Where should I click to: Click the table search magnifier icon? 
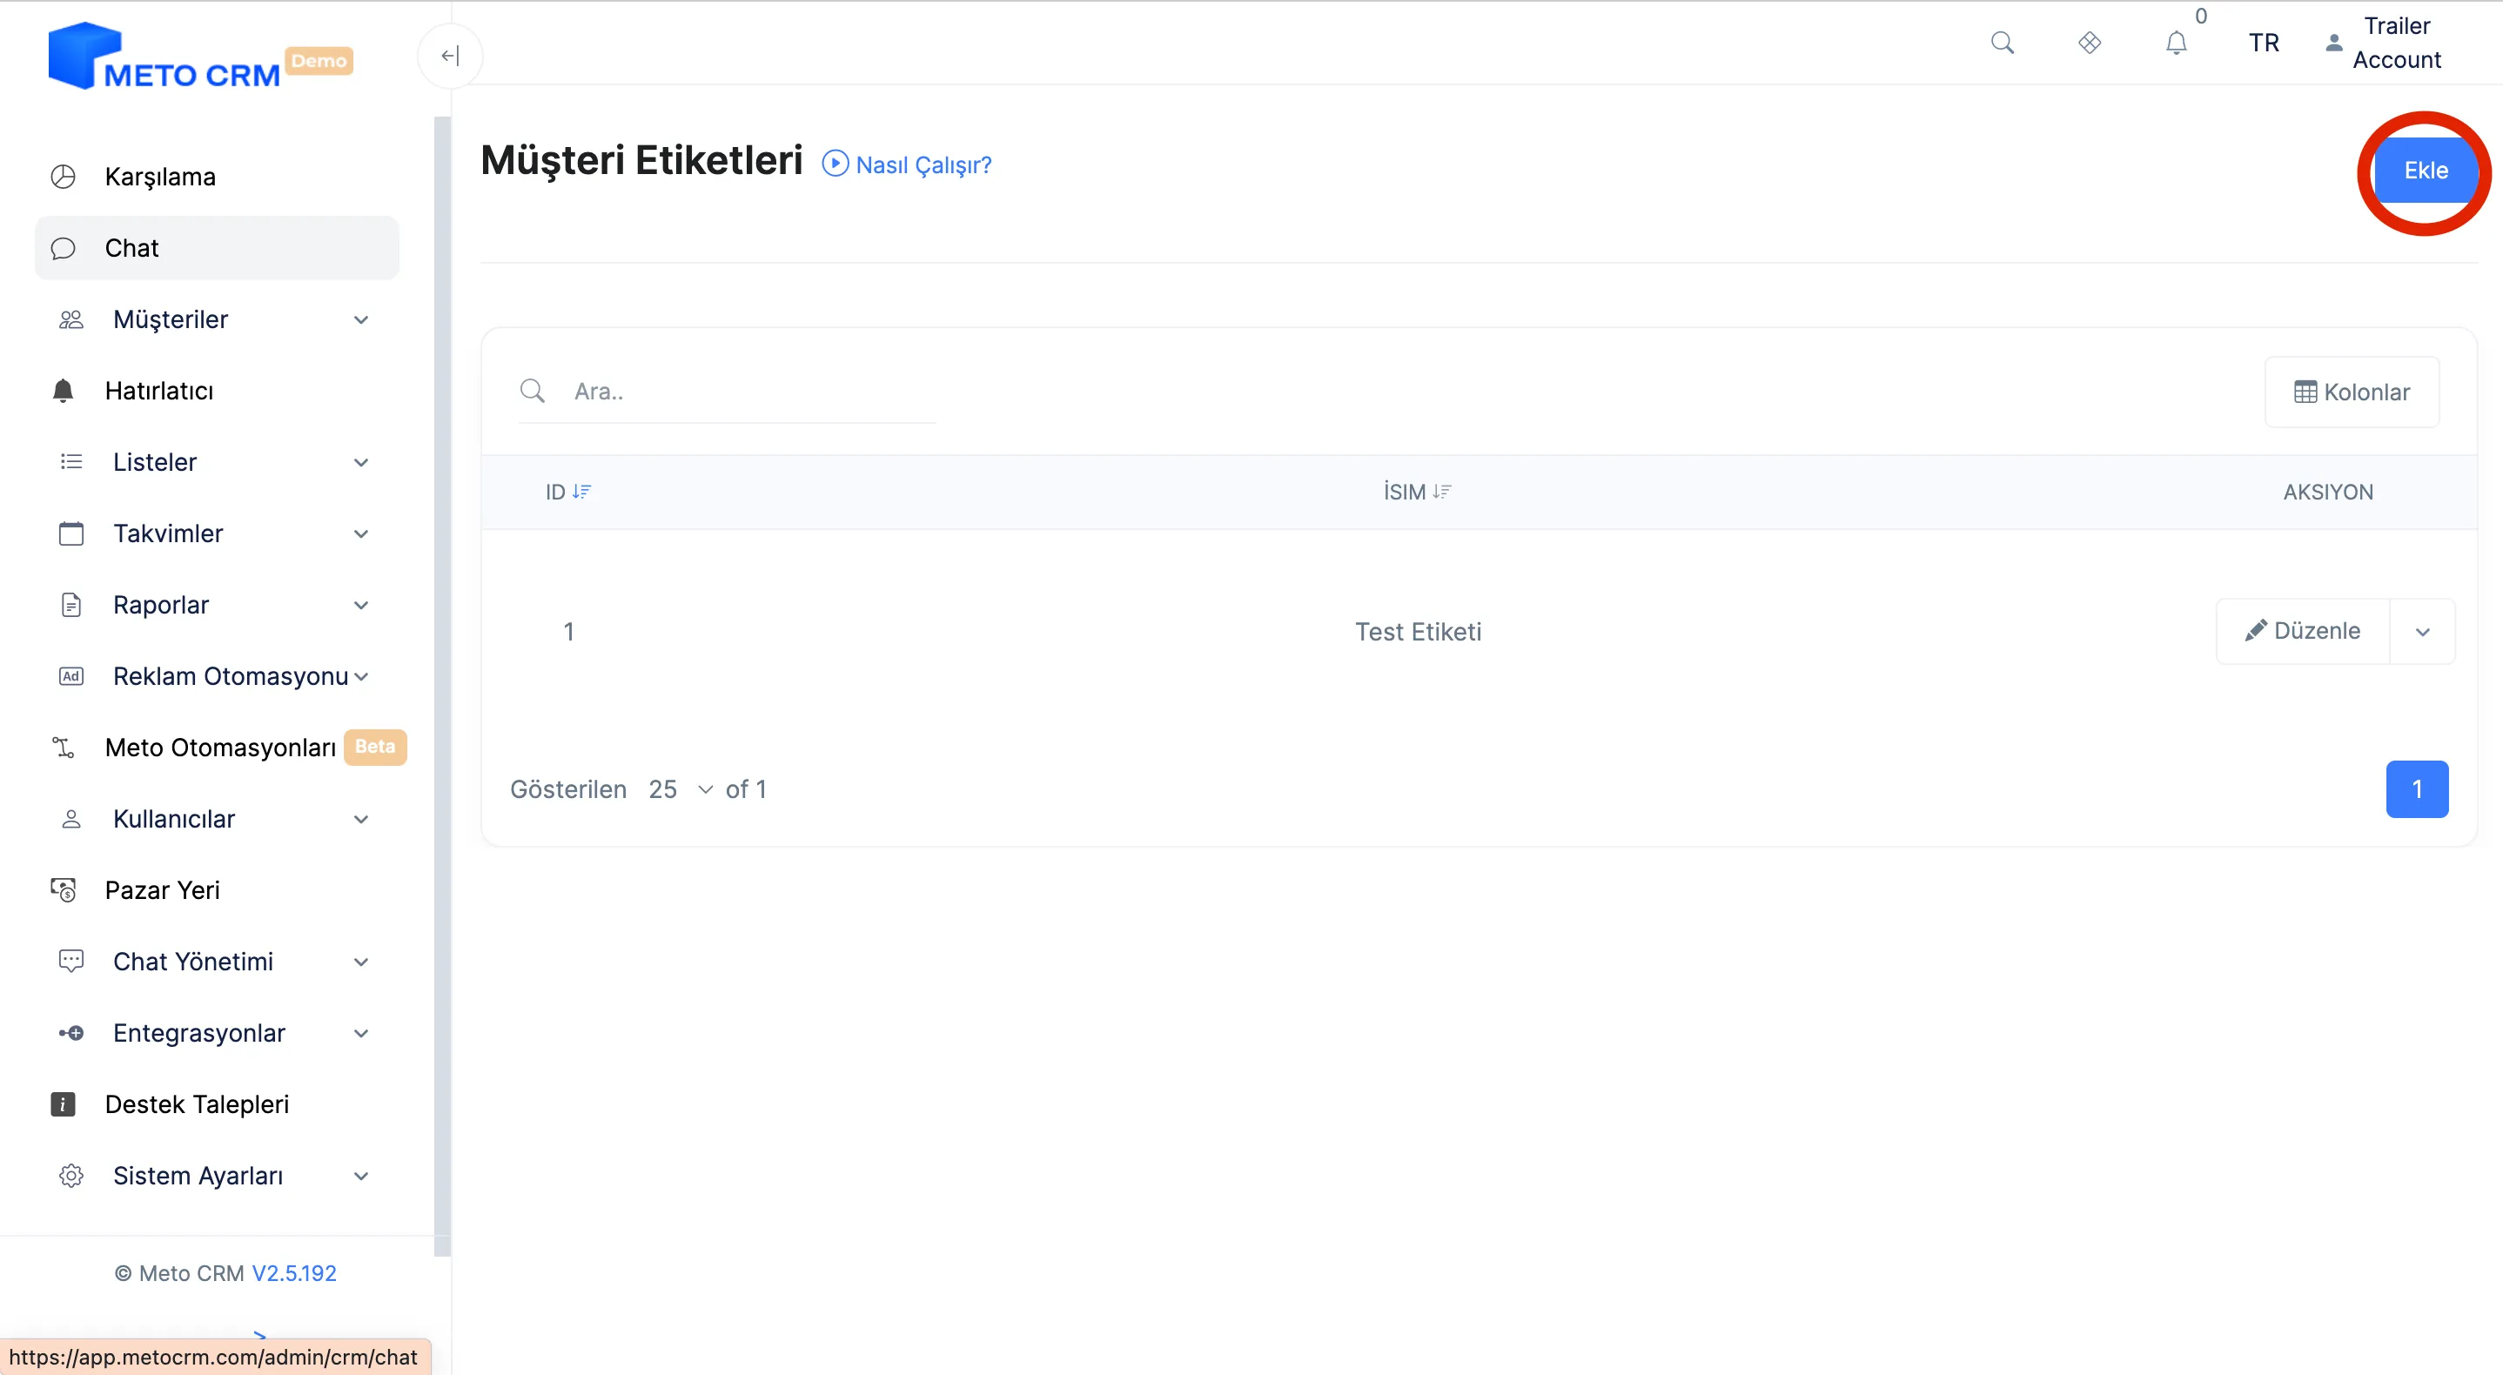[533, 391]
